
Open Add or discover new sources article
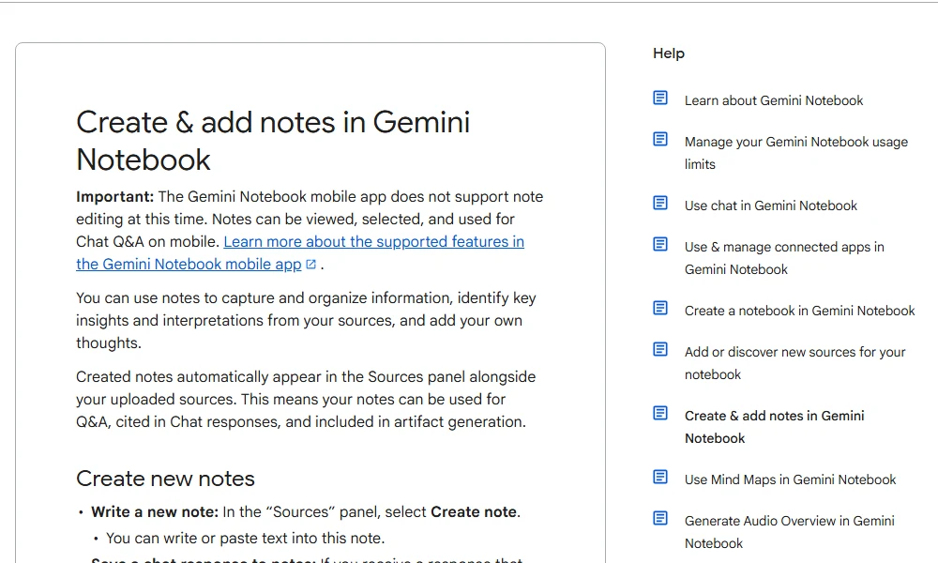coord(795,363)
